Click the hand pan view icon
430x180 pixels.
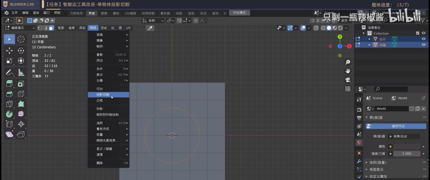(x=348, y=71)
